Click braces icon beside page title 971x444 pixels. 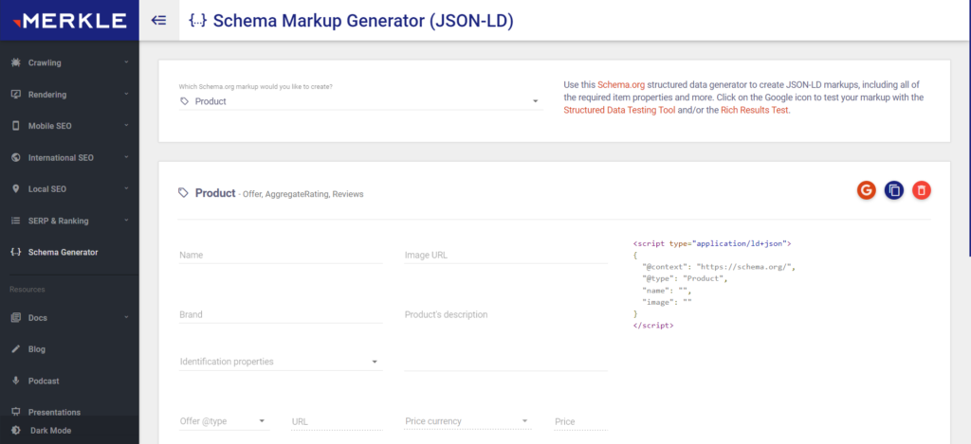pyautogui.click(x=197, y=21)
